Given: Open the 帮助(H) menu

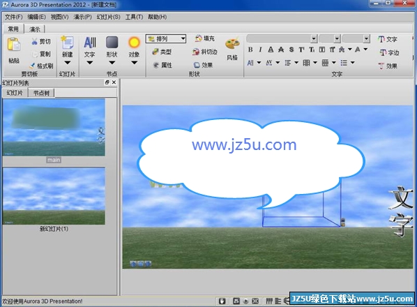Looking at the screenshot, I should tap(157, 17).
